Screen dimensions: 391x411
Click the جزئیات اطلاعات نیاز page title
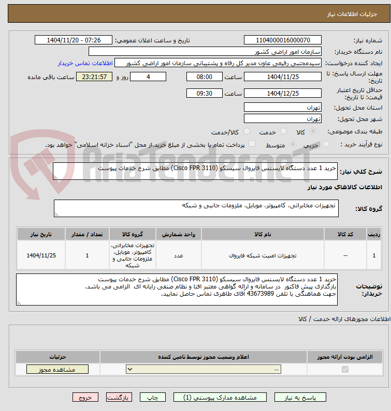coord(352,14)
